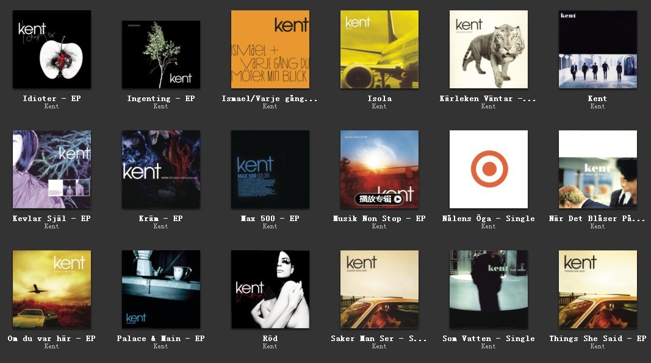Image resolution: width=651 pixels, height=363 pixels.
Task: Select the white tiger Kärleken Väntar cover
Action: point(488,49)
